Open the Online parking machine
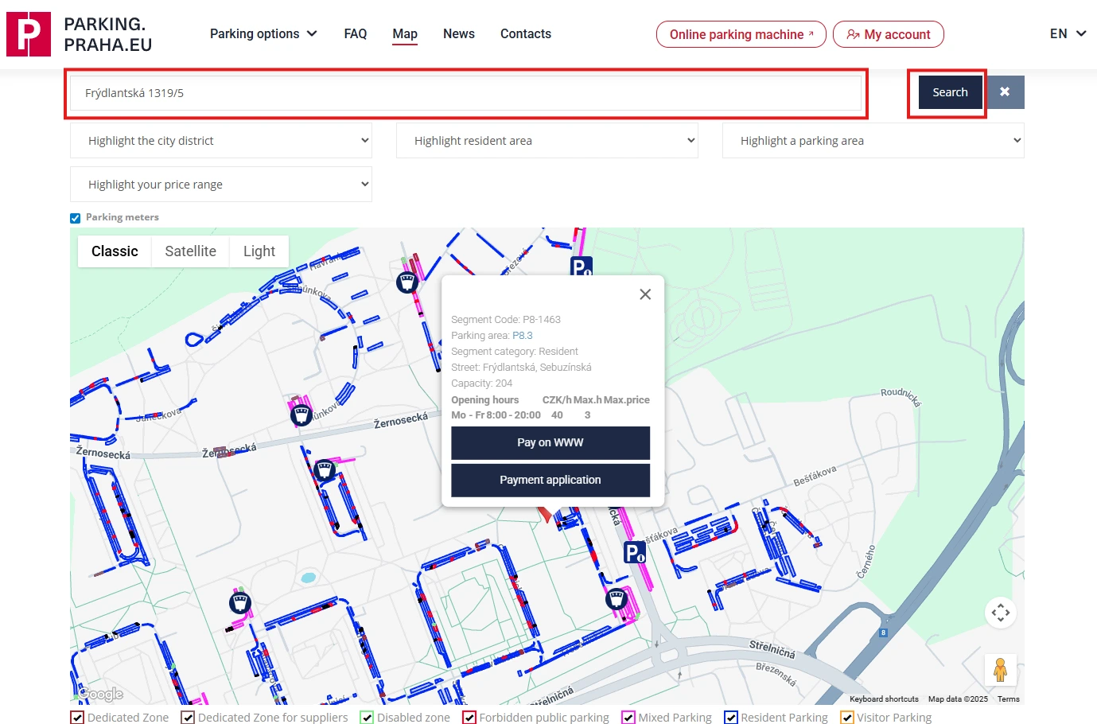 coord(741,34)
